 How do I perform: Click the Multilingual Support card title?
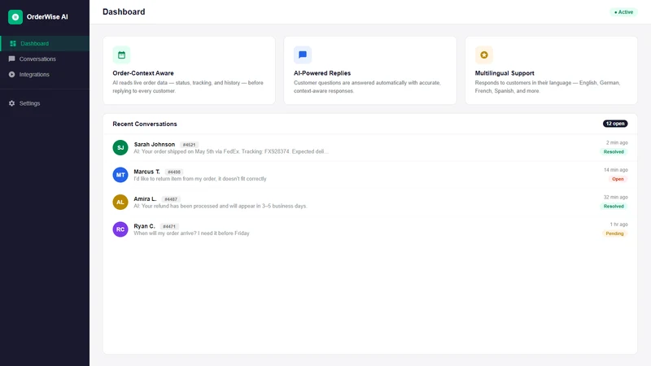(x=505, y=73)
